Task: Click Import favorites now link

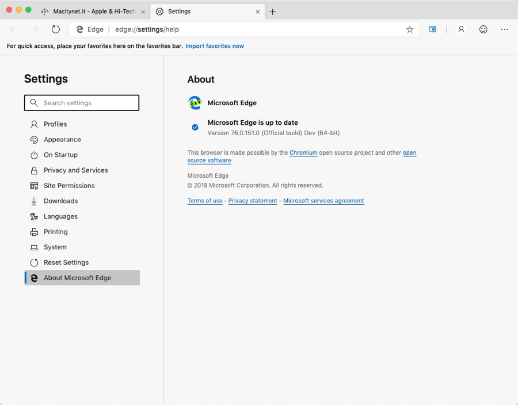Action: coord(215,46)
